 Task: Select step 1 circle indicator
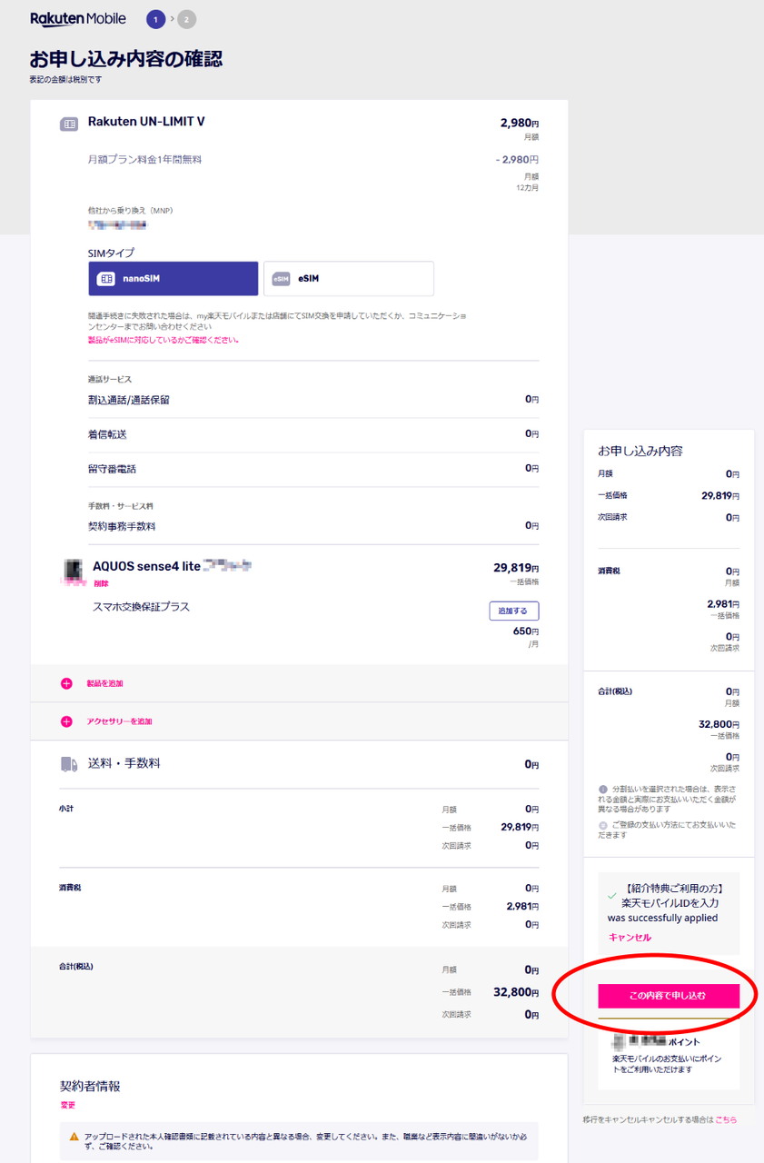click(156, 19)
